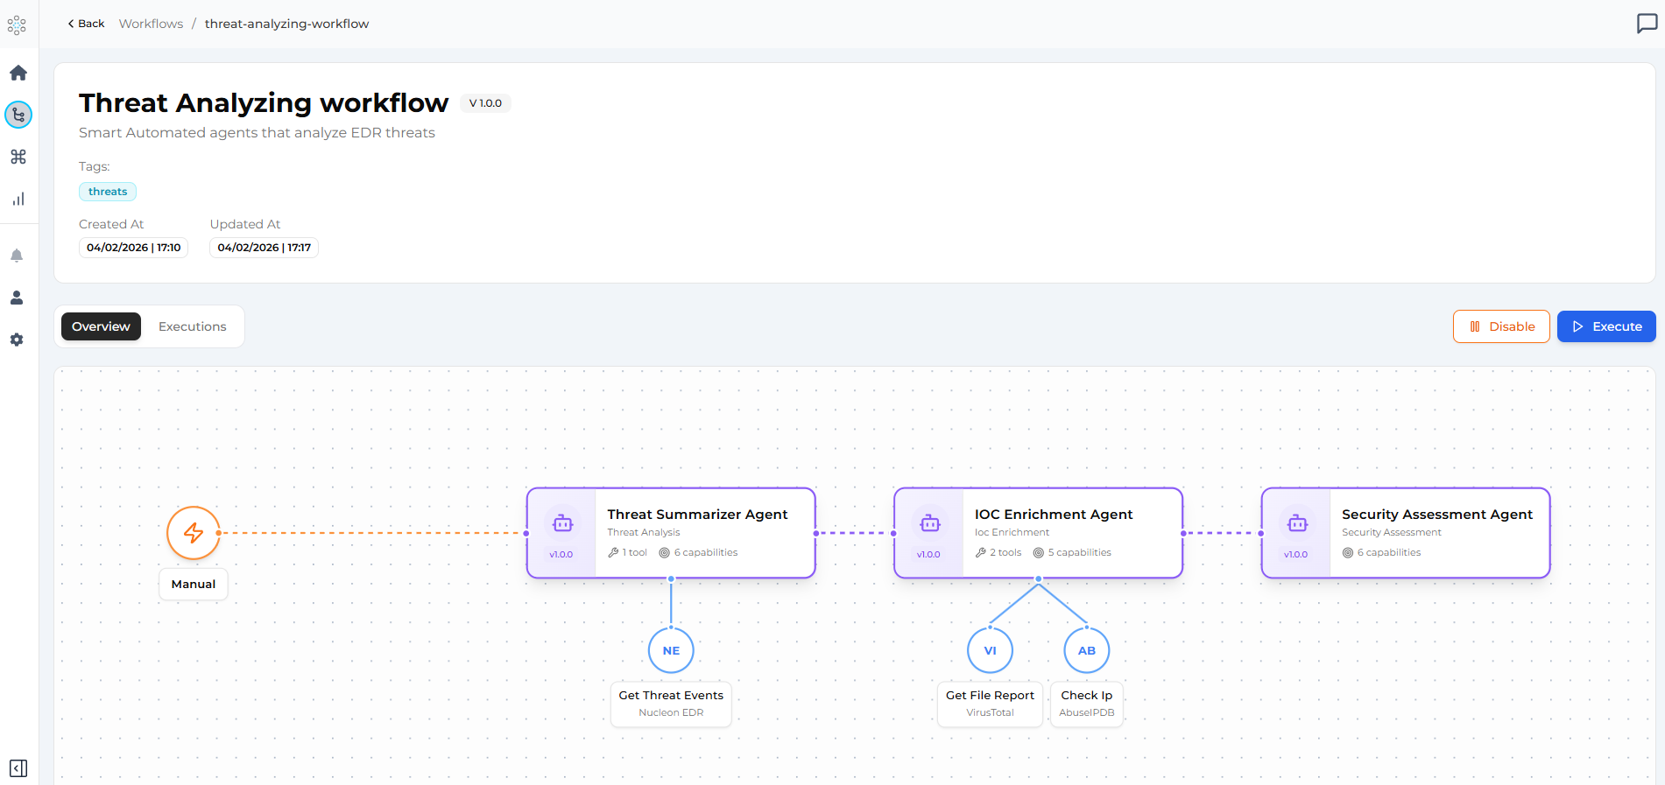This screenshot has height=785, width=1665.
Task: Open Check Ip tool label
Action: click(1087, 704)
